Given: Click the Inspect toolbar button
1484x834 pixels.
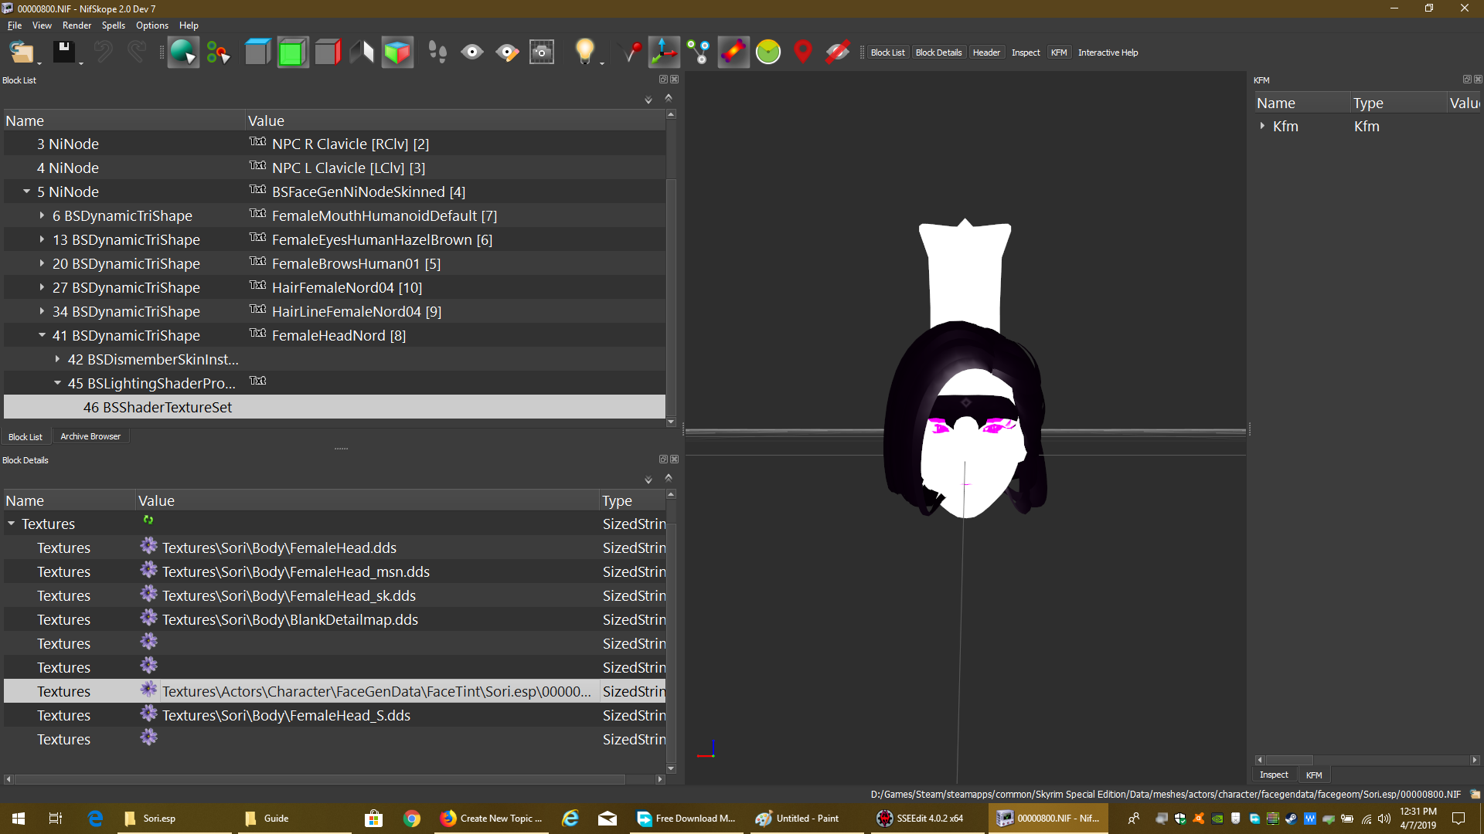Looking at the screenshot, I should point(1026,53).
